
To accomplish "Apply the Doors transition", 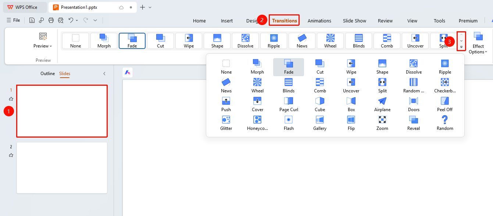I will click(x=414, y=104).
